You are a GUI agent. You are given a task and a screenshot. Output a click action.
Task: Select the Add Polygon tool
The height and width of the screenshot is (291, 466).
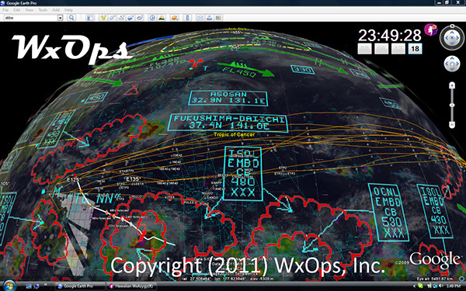pyautogui.click(x=113, y=18)
